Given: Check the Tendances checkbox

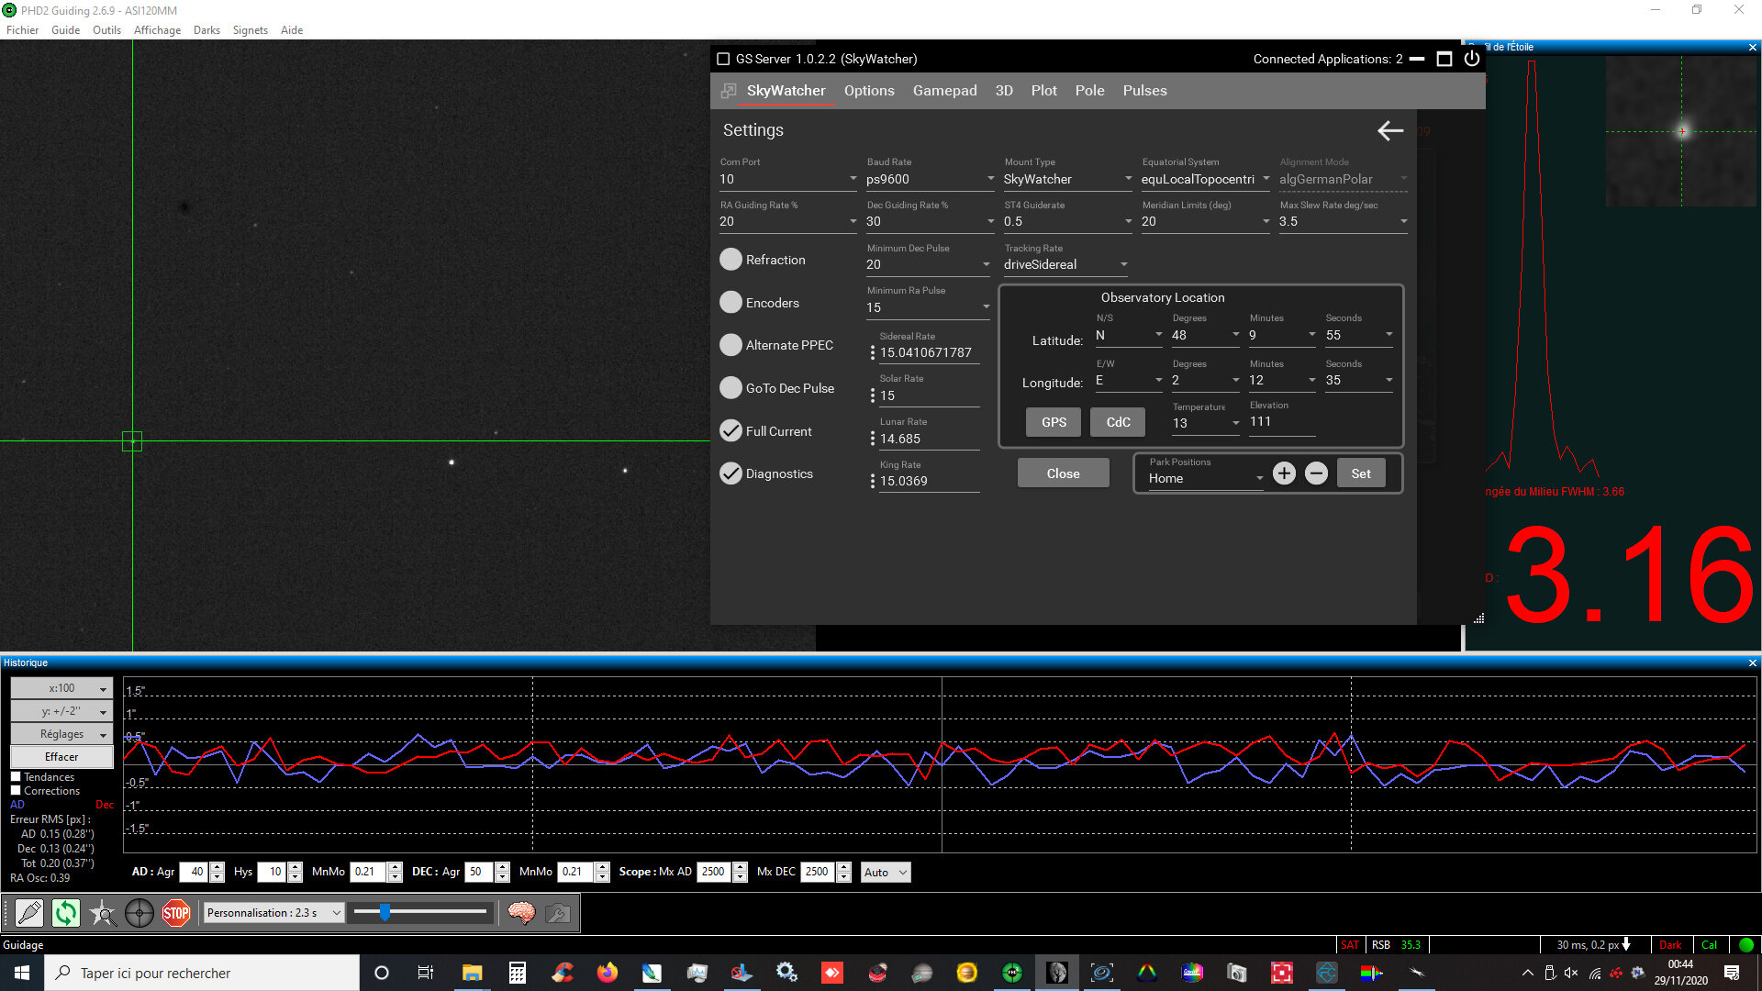Looking at the screenshot, I should 16,777.
